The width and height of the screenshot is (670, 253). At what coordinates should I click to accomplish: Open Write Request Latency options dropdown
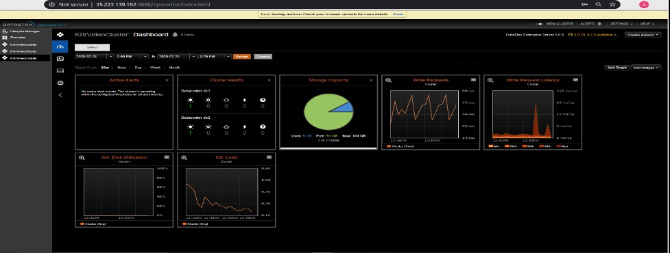[575, 79]
